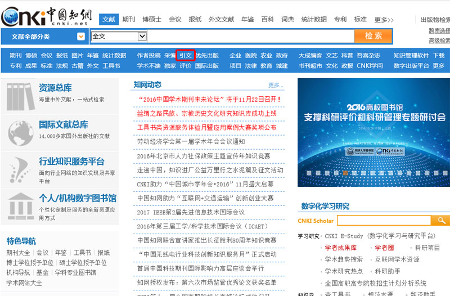Open the 2016高校图书馆 banner image
The width and height of the screenshot is (450, 296).
pyautogui.click(x=373, y=132)
